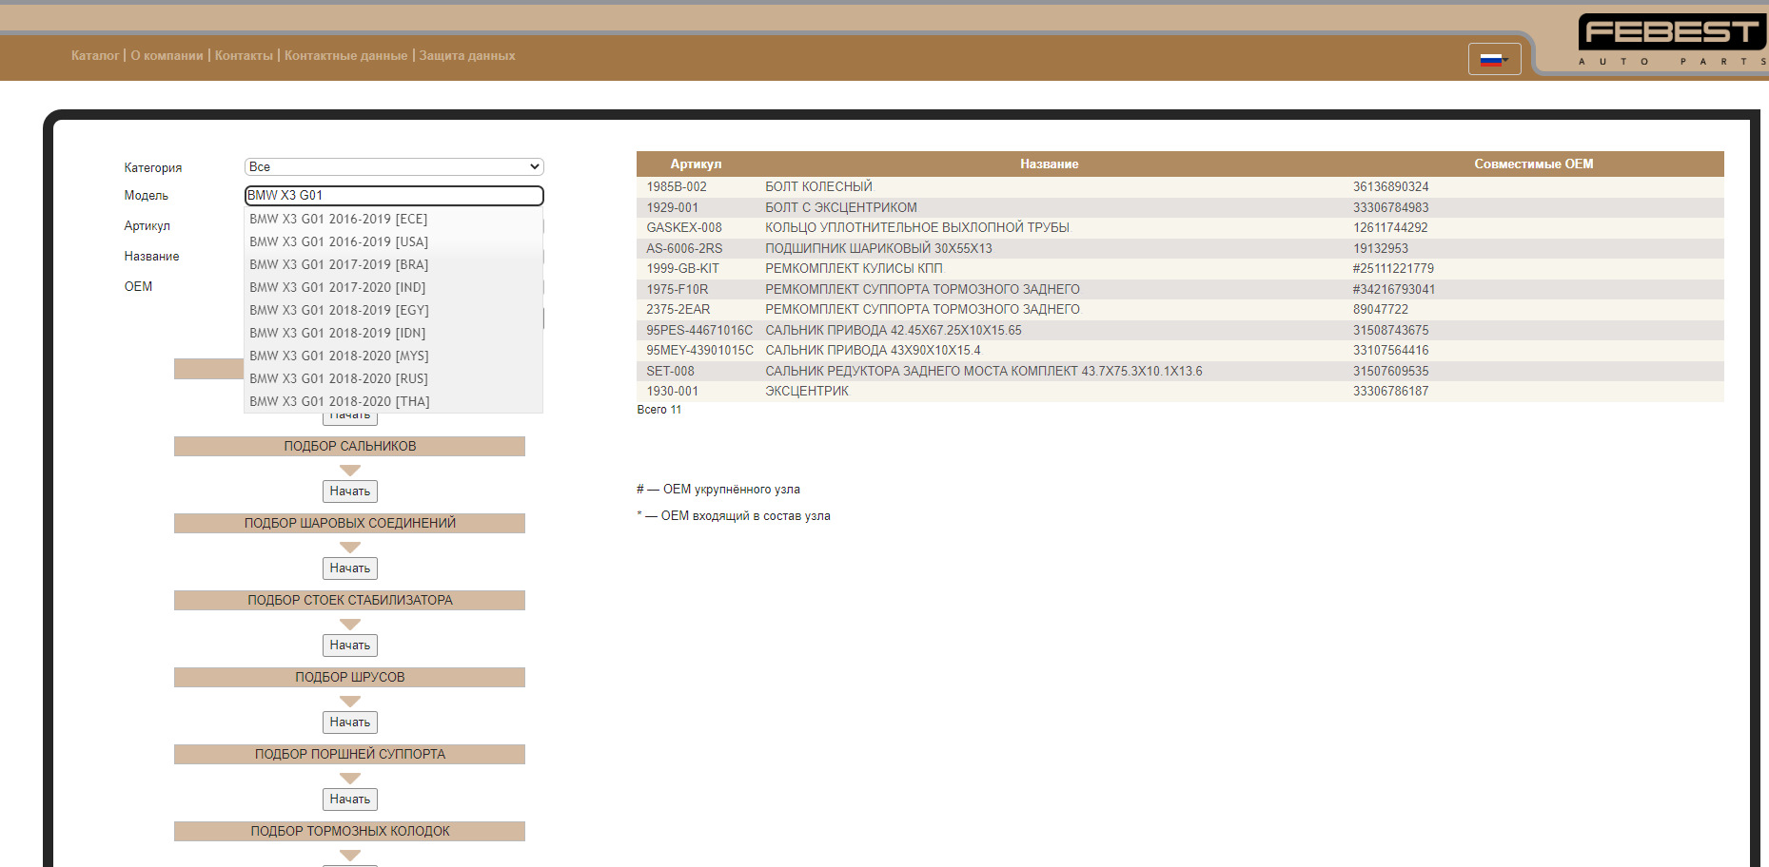Click the Название column header
1769x867 pixels.
click(x=1049, y=164)
